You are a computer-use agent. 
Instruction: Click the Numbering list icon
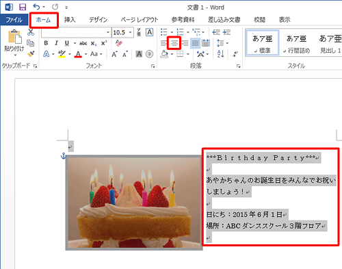180,32
